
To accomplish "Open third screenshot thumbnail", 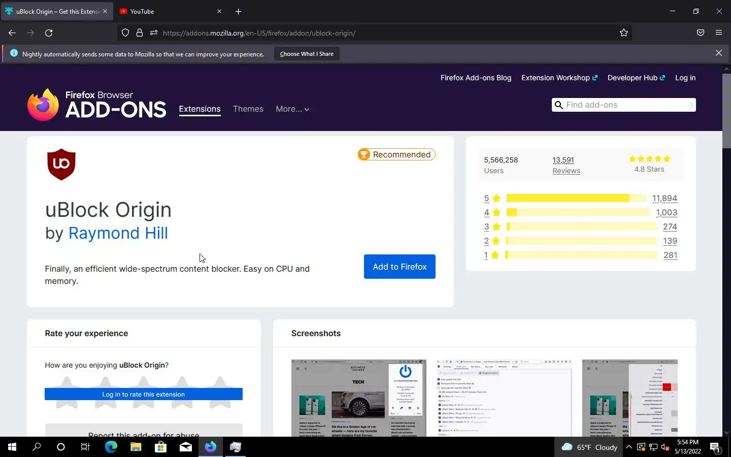I will click(630, 398).
